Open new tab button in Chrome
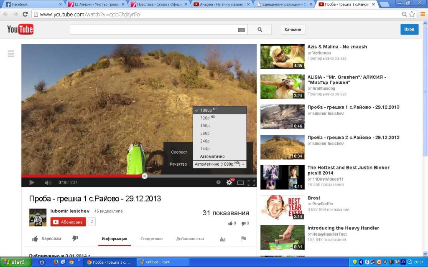Viewport: 428px width, 267px height. [385, 5]
